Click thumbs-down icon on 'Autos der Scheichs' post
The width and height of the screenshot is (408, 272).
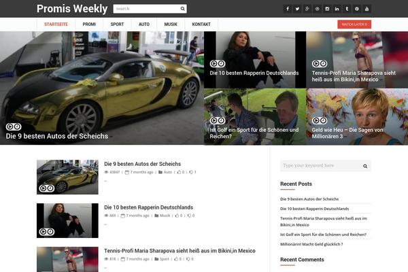coord(191,172)
